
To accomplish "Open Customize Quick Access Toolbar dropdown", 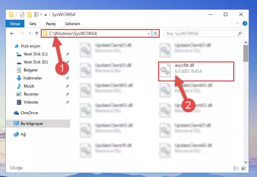I will point(45,15).
